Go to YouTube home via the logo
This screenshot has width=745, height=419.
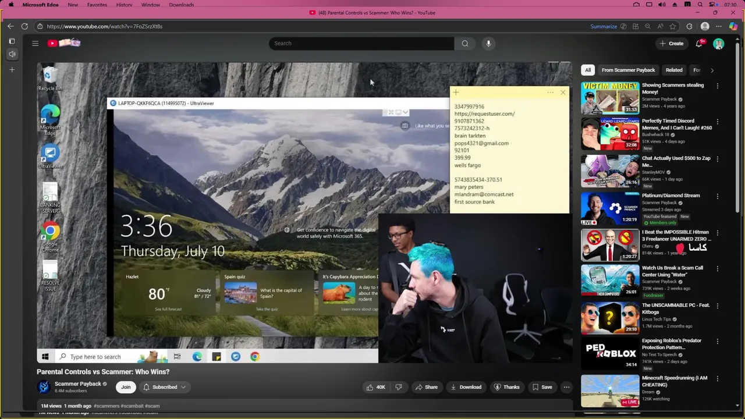tap(64, 43)
